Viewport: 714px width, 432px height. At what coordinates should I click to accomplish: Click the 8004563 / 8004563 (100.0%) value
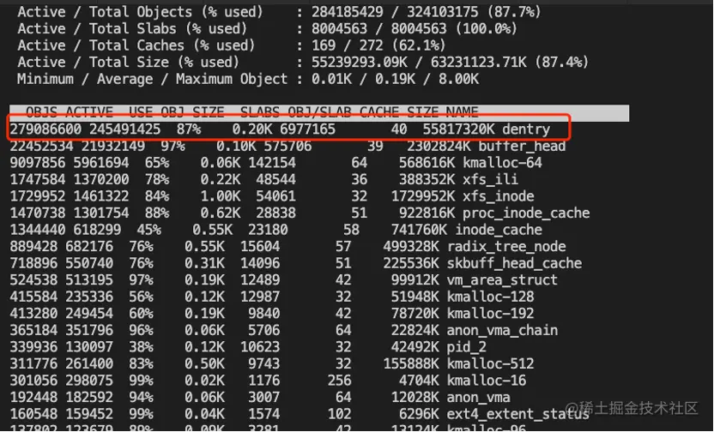pos(414,28)
